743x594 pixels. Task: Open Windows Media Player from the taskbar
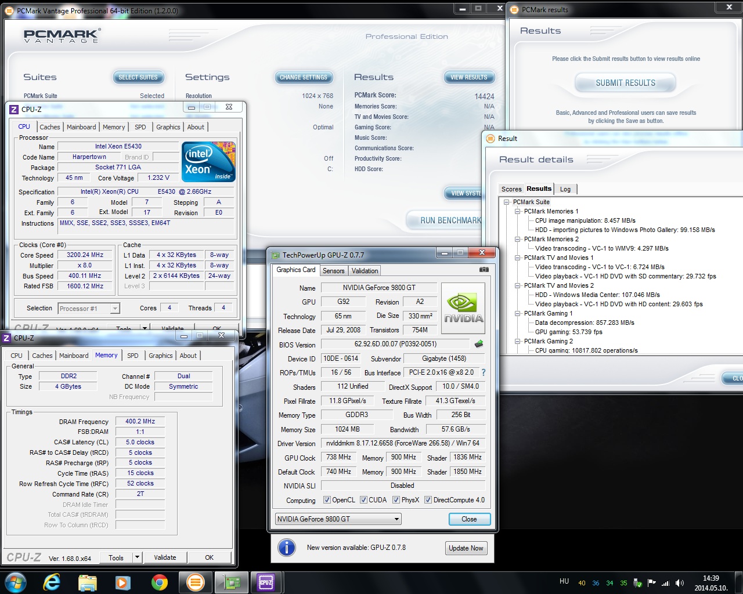point(122,582)
